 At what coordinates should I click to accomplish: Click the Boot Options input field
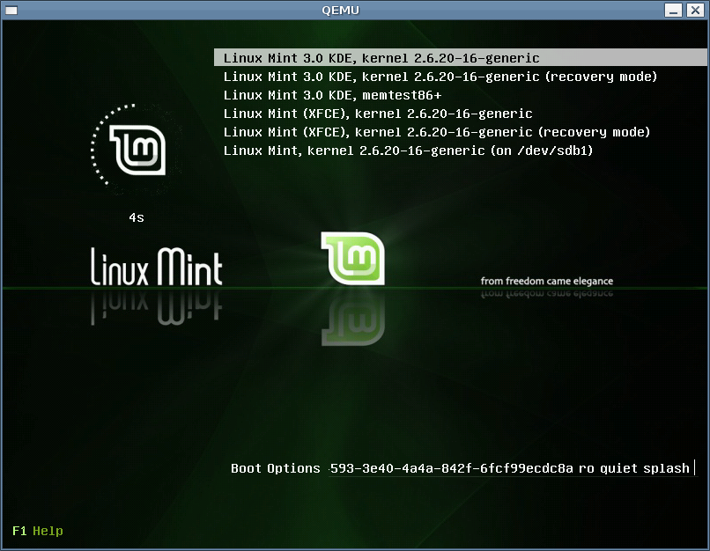(512, 468)
